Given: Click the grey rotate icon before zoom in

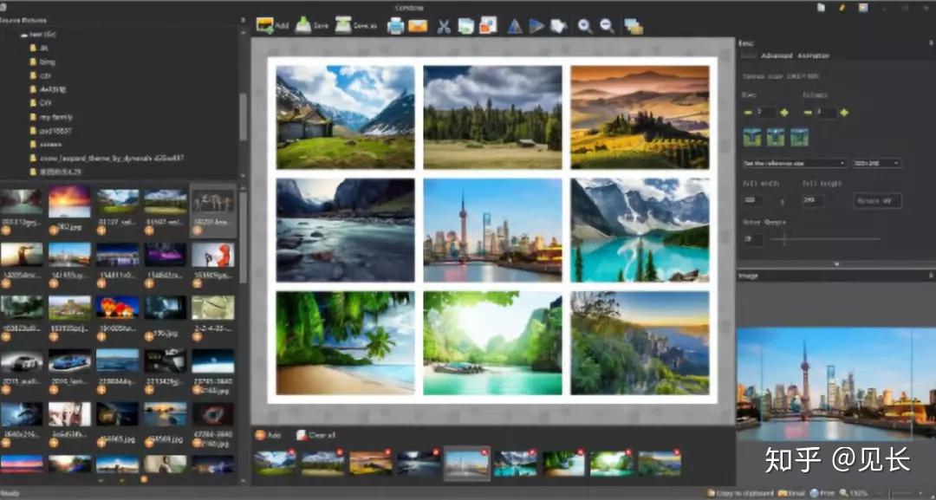Looking at the screenshot, I should pyautogui.click(x=557, y=26).
